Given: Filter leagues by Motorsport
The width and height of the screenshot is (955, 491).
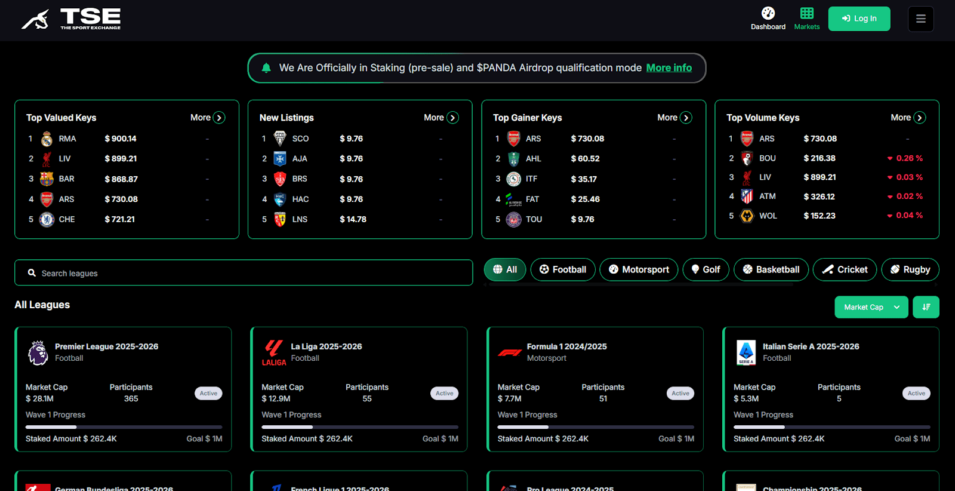Looking at the screenshot, I should pyautogui.click(x=638, y=269).
